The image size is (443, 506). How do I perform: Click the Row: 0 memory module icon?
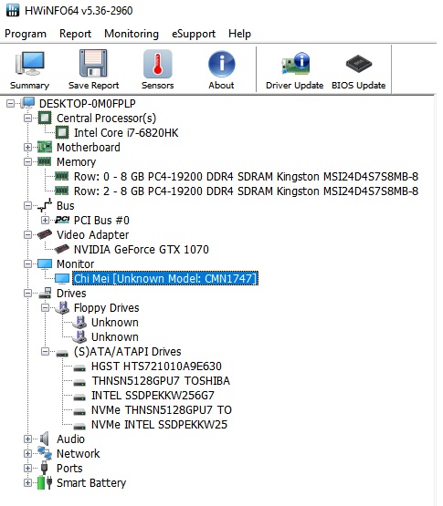coord(61,176)
